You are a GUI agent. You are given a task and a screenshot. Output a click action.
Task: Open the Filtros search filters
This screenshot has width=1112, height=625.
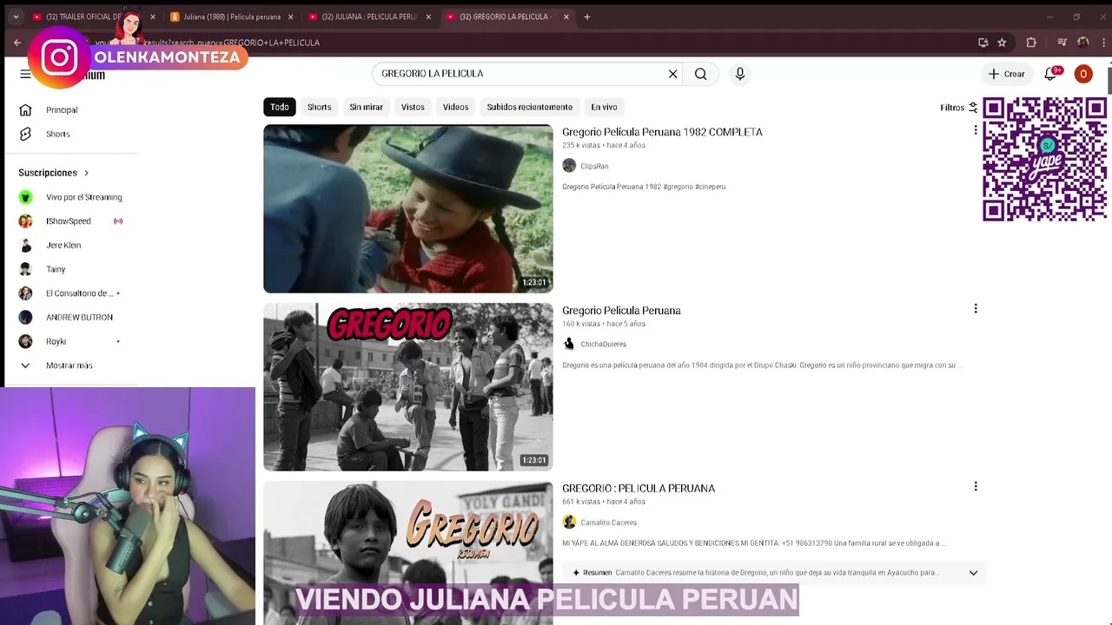(959, 108)
